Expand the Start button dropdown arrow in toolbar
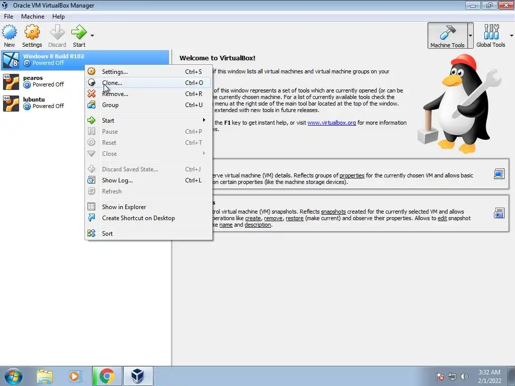This screenshot has height=386, width=515. pos(93,36)
